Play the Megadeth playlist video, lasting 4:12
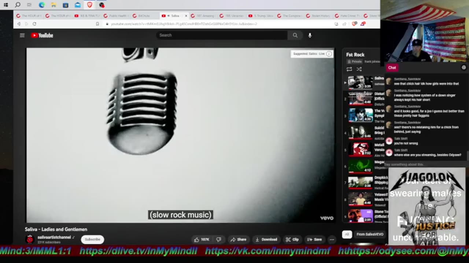This screenshot has height=263, width=469. point(360,166)
